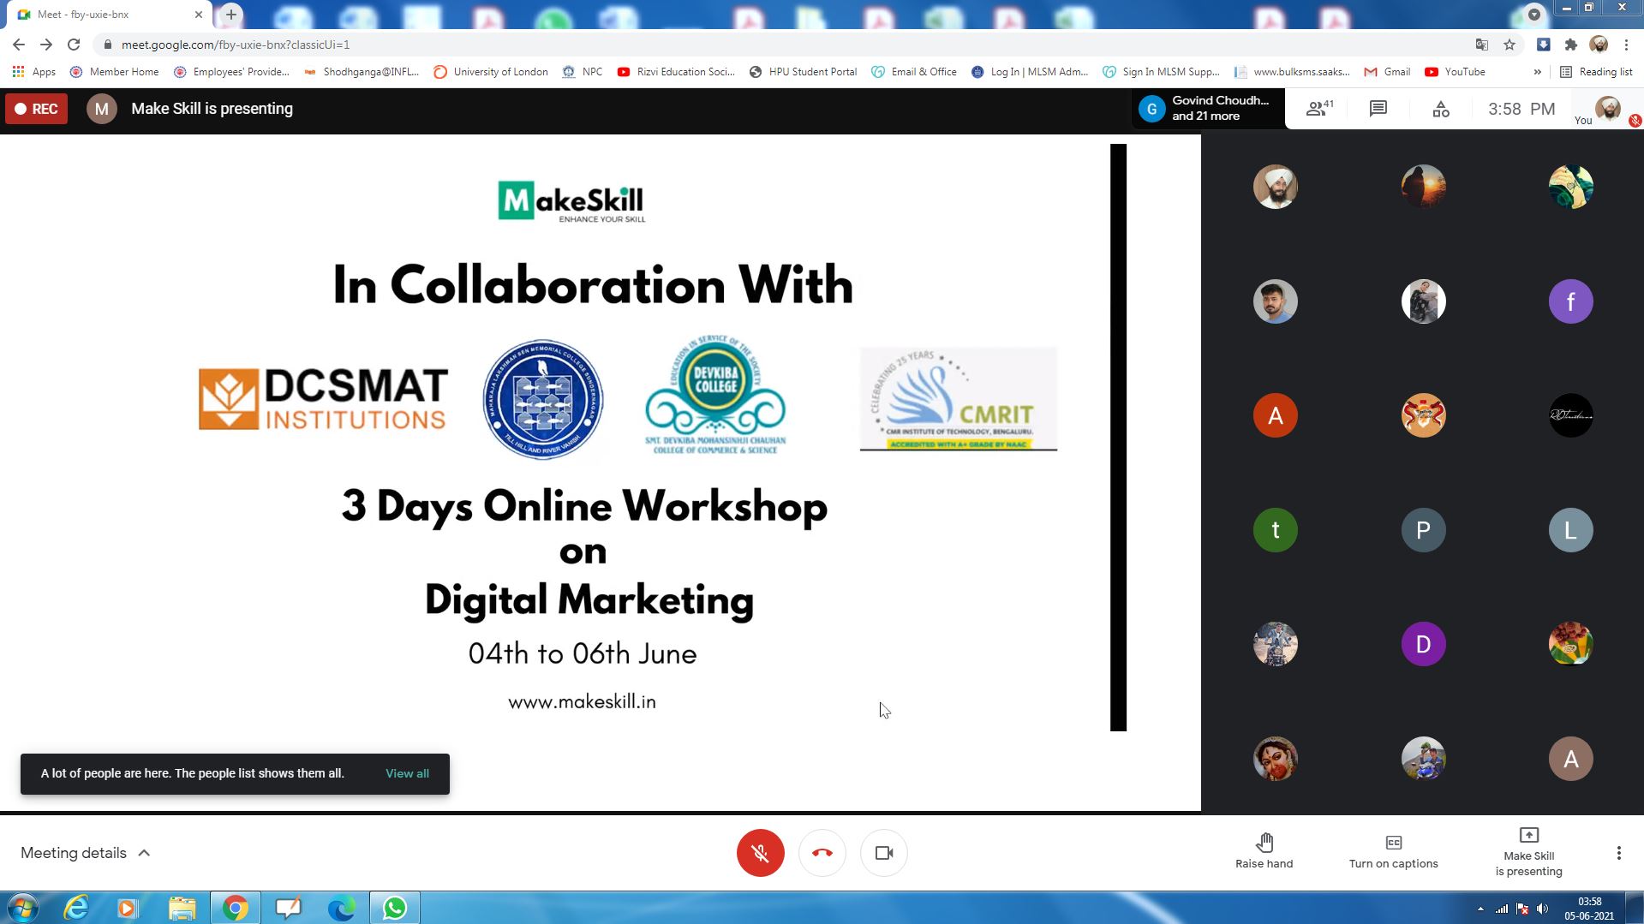Open translate this page icon
Viewport: 1644px width, 924px height.
1481,45
